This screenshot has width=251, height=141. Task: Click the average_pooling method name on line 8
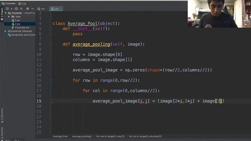tap(91, 44)
